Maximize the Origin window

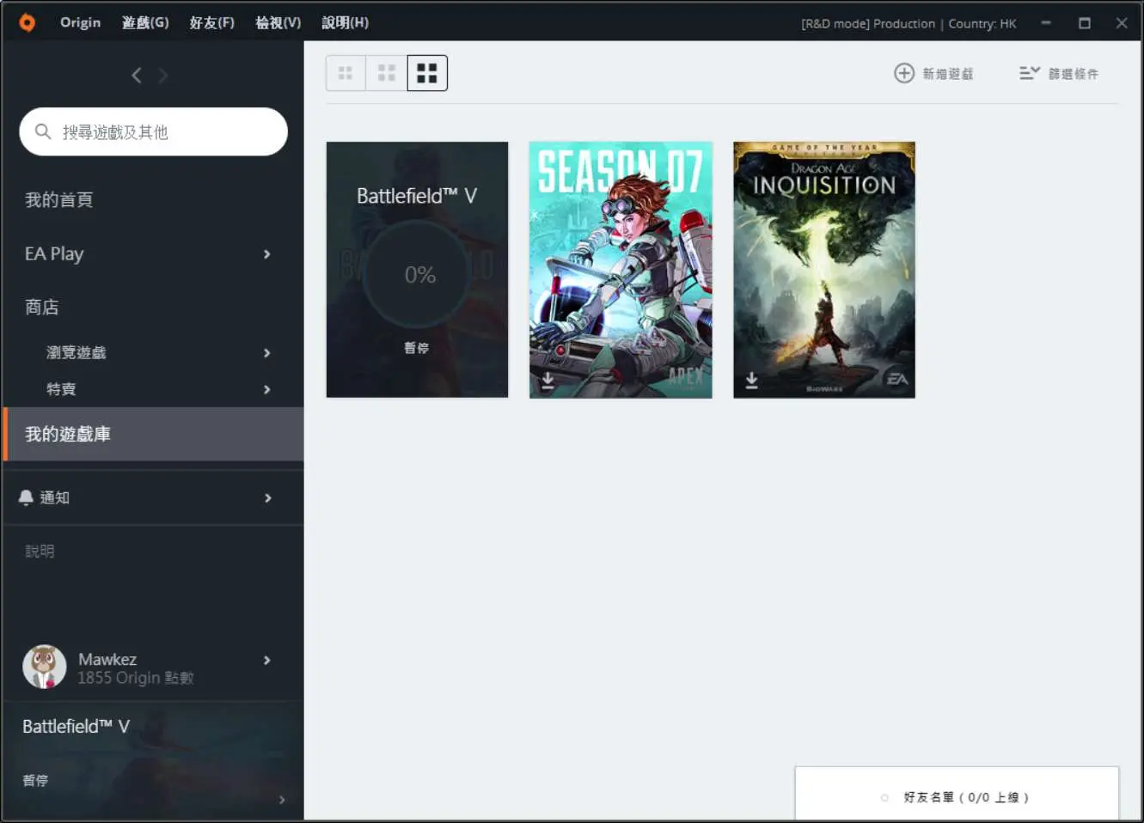coord(1085,23)
